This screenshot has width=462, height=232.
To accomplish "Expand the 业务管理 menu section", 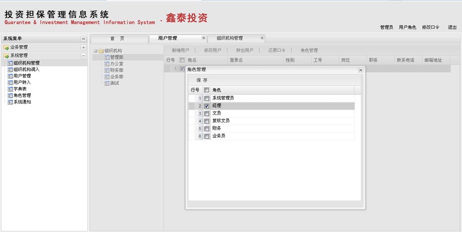I will pos(83,47).
